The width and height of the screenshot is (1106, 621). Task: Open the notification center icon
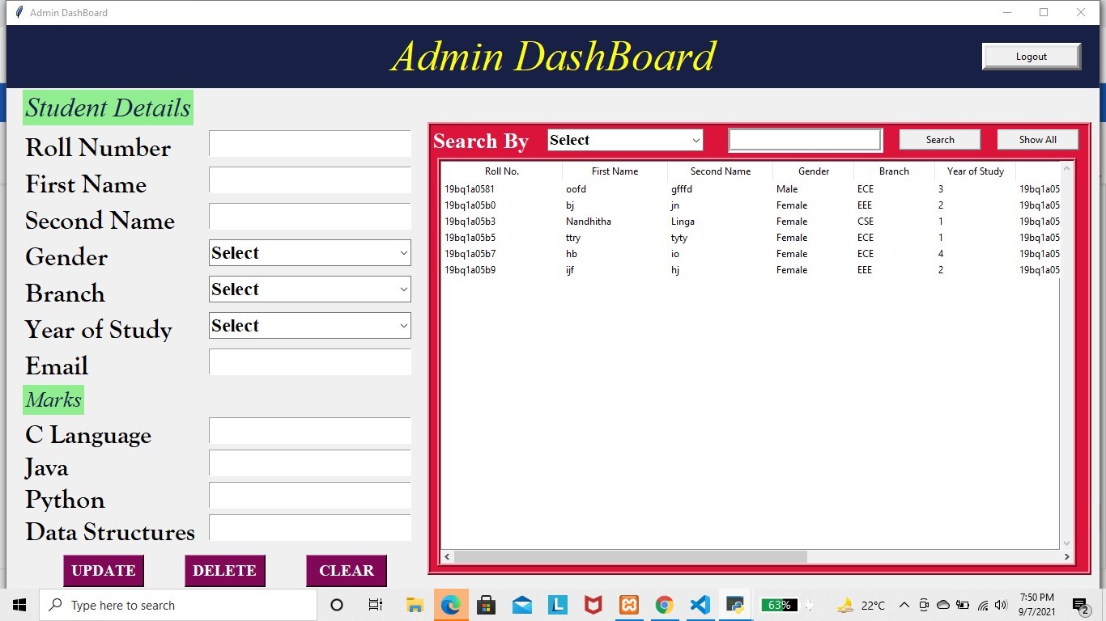(x=1079, y=605)
